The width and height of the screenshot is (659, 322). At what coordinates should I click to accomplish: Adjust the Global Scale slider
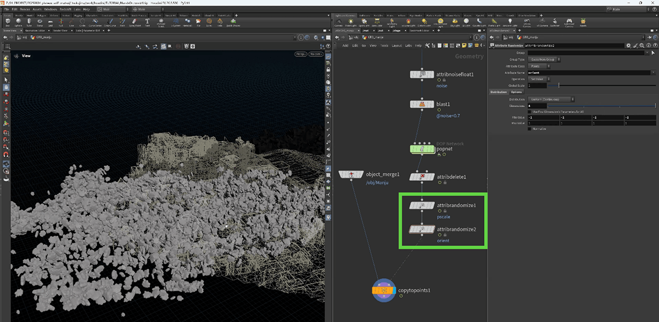(x=559, y=85)
